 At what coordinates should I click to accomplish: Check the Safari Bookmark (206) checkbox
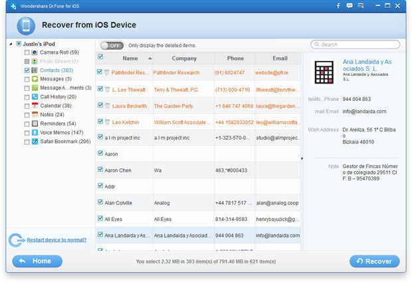(x=27, y=141)
